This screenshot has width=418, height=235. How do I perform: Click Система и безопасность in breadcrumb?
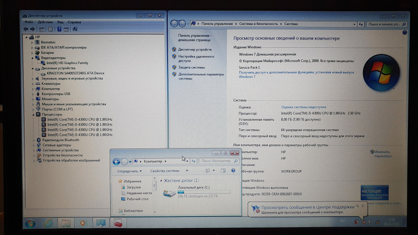point(258,24)
